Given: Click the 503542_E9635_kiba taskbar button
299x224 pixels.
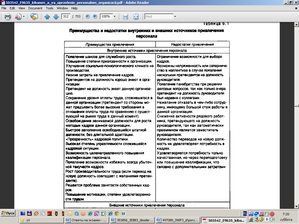Looking at the screenshot, I should (x=223, y=220).
